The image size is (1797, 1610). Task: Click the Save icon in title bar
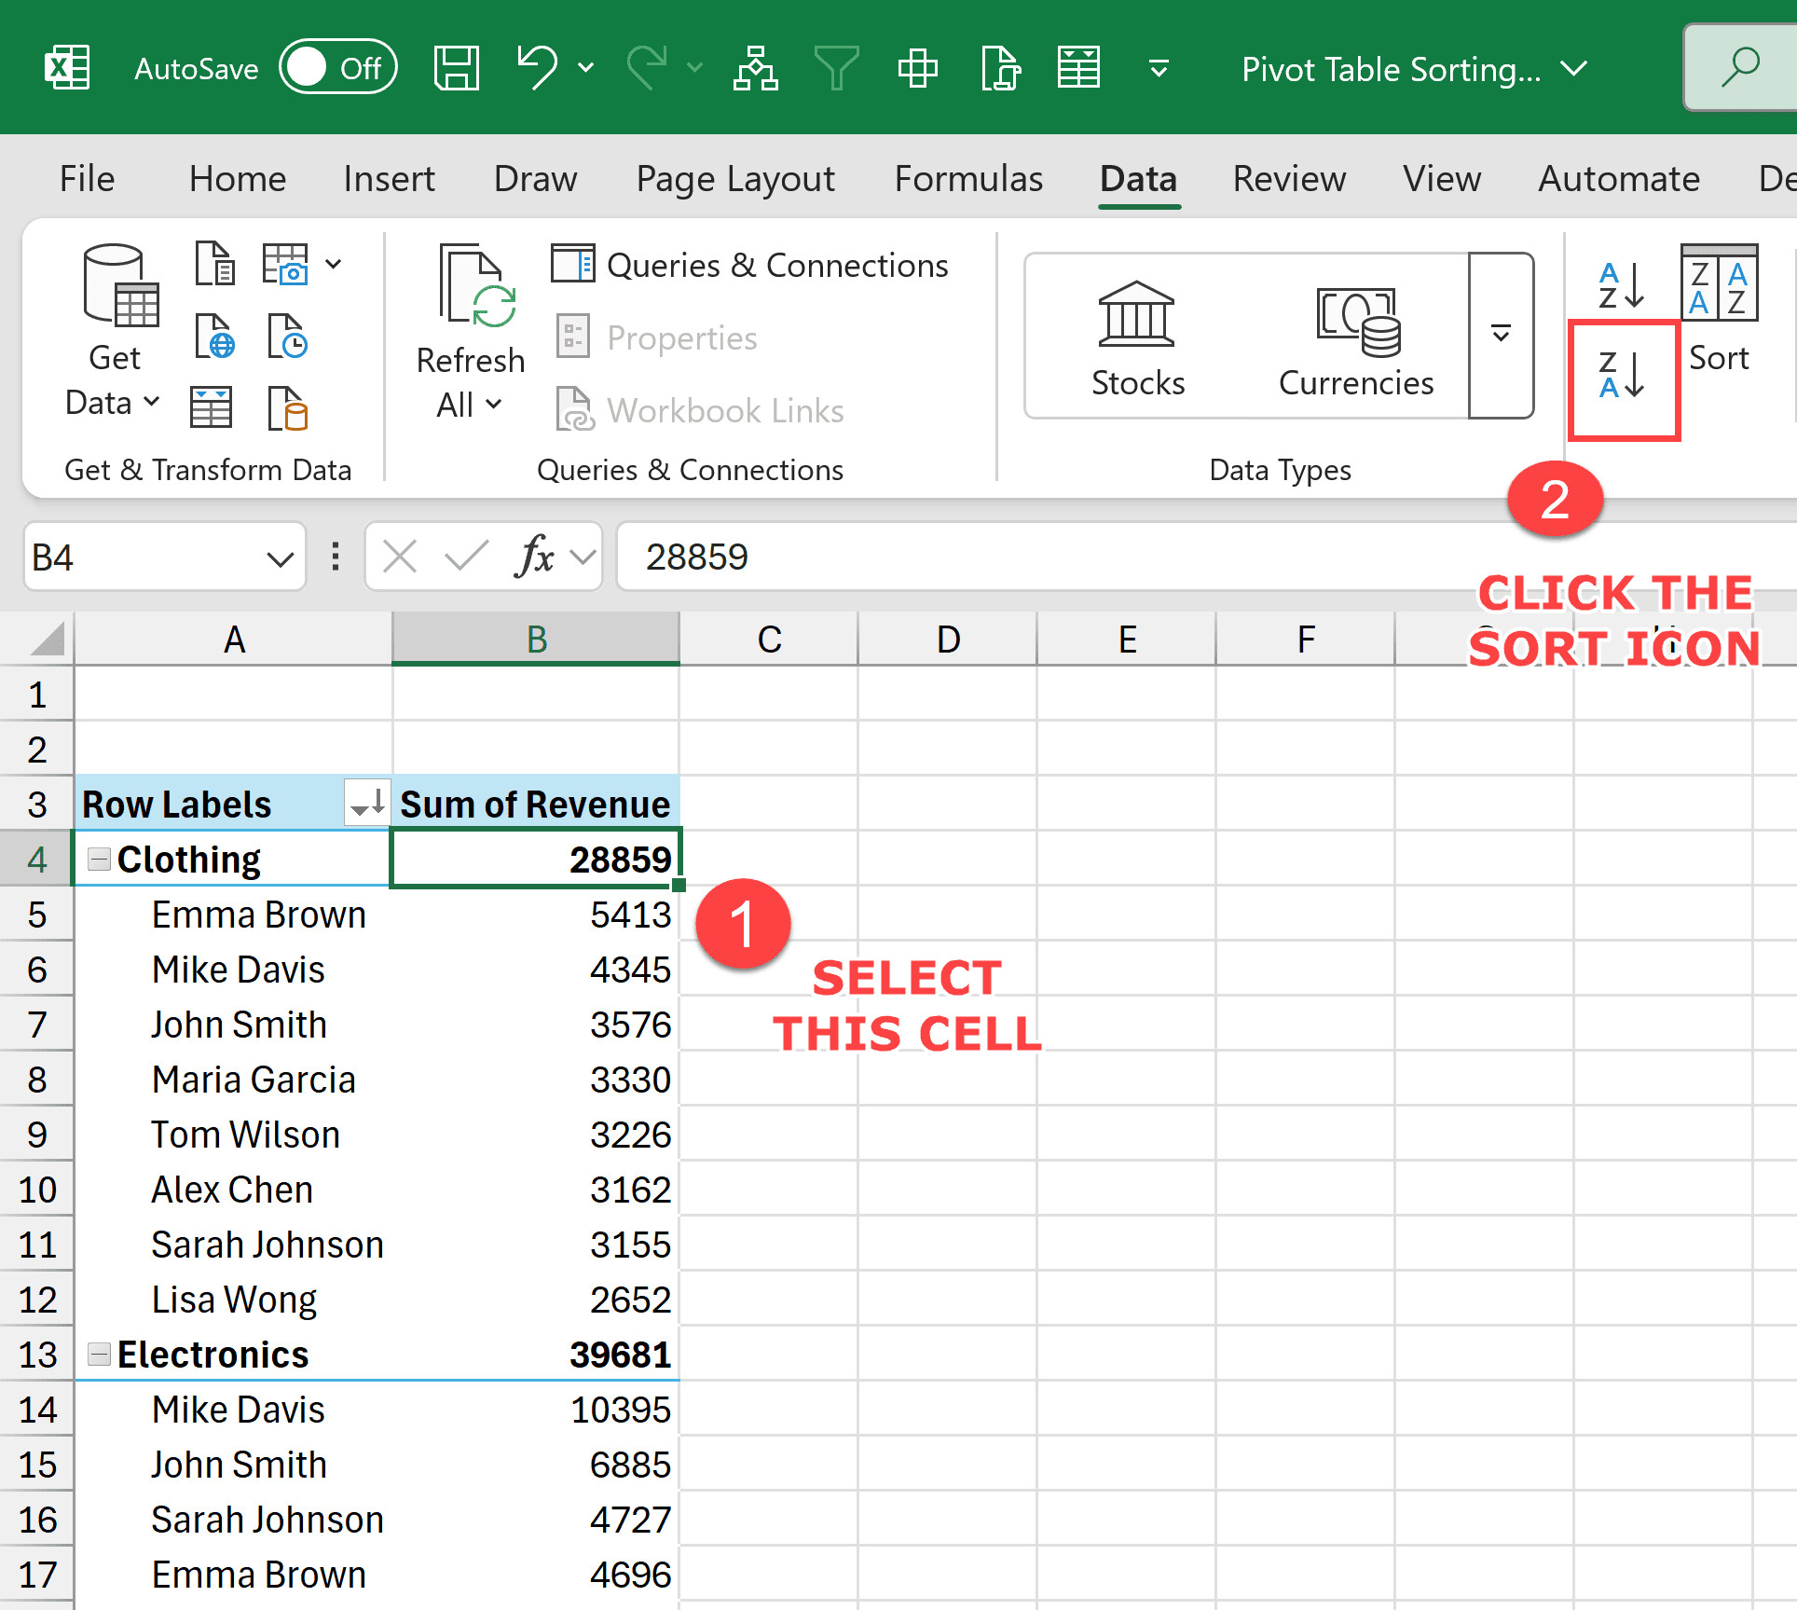456,68
